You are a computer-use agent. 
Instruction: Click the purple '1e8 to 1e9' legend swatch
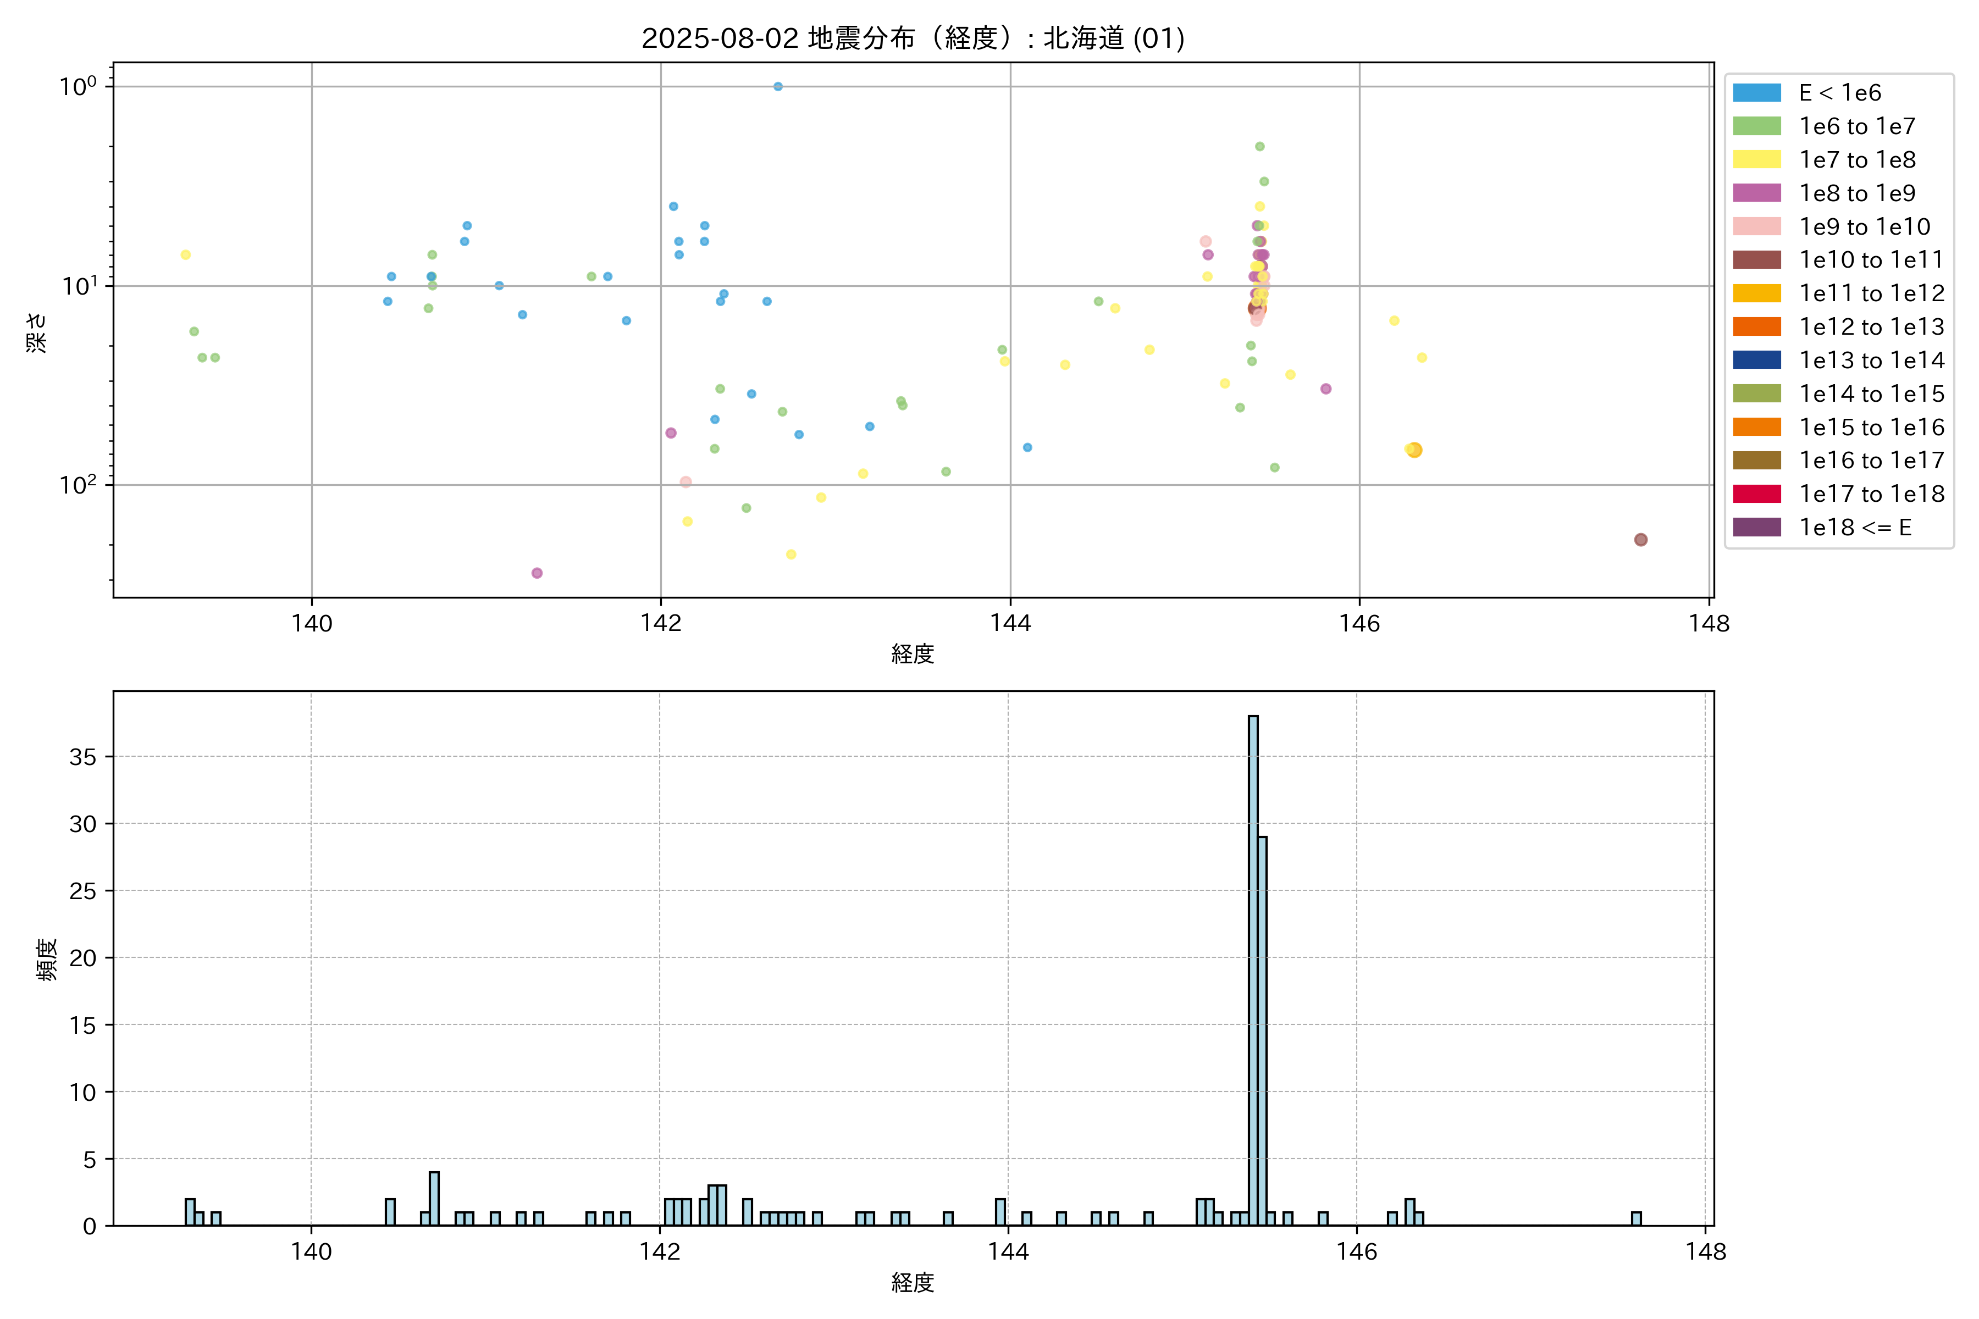click(x=1757, y=193)
